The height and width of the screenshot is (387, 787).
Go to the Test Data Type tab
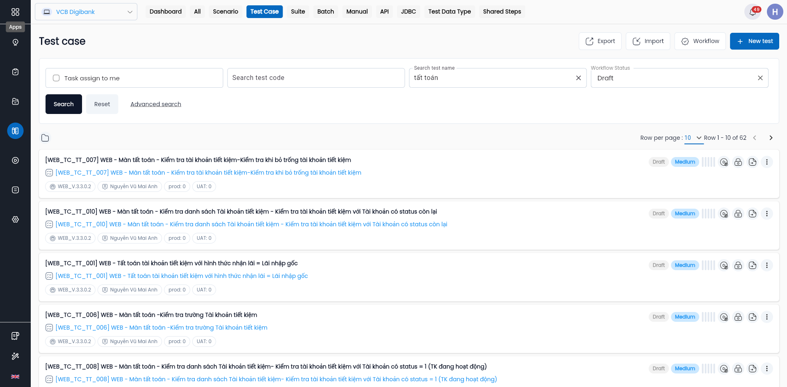click(x=449, y=11)
